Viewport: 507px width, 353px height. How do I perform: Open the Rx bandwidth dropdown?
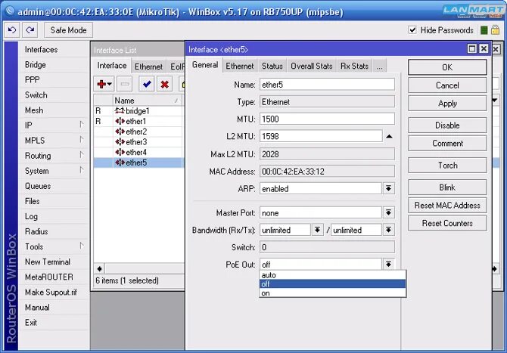click(318, 230)
